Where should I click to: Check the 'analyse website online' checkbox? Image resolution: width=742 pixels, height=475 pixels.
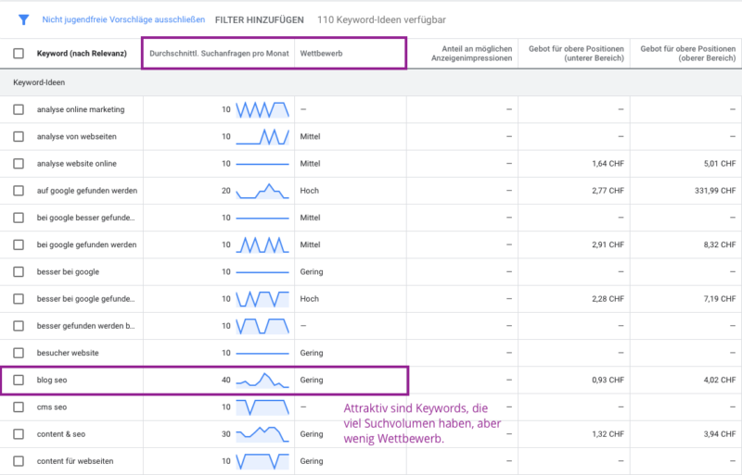19,164
